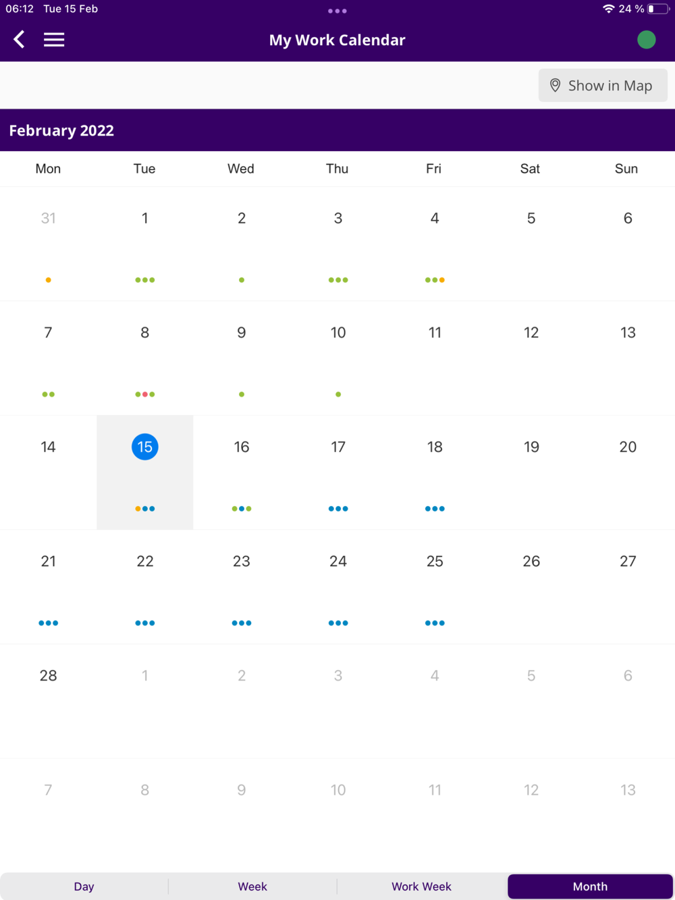Tap Saturday February 26 cell
The width and height of the screenshot is (675, 900).
tap(531, 587)
